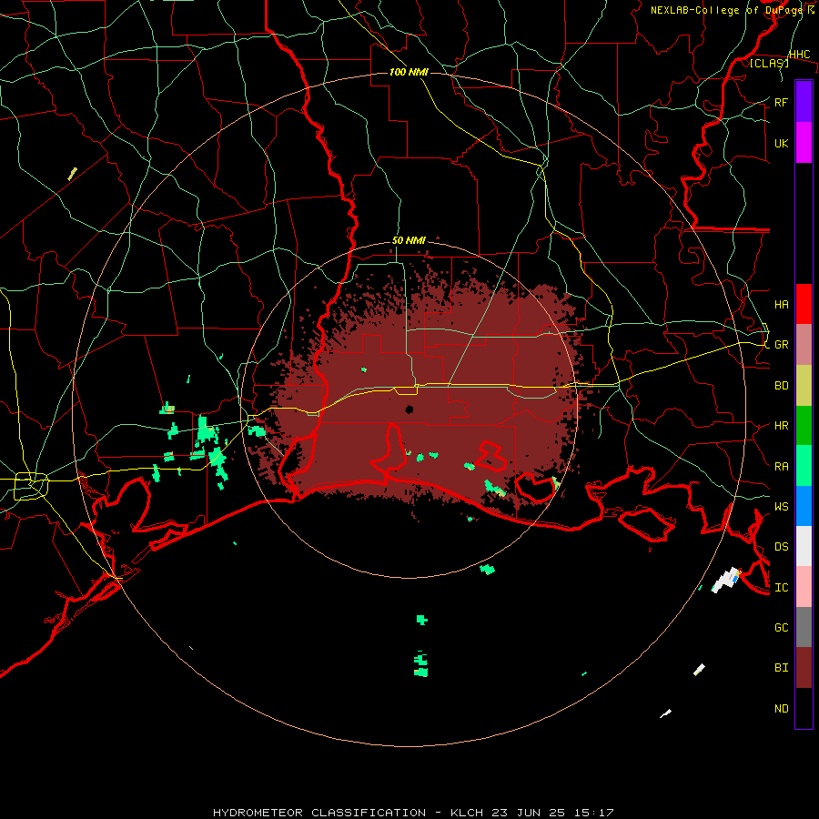Screen dimensions: 819x819
Task: Click the BI legend label
Action: (781, 668)
